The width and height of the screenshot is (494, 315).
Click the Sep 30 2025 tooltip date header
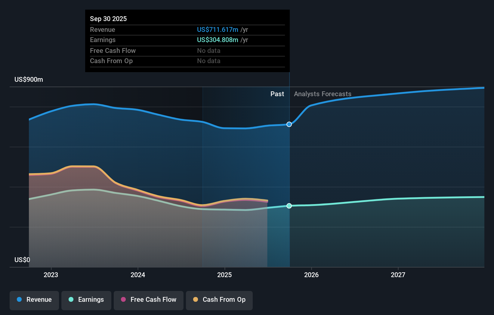pos(108,19)
